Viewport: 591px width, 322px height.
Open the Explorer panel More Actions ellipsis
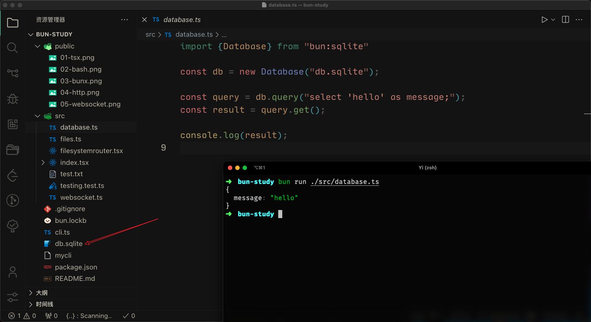(125, 19)
